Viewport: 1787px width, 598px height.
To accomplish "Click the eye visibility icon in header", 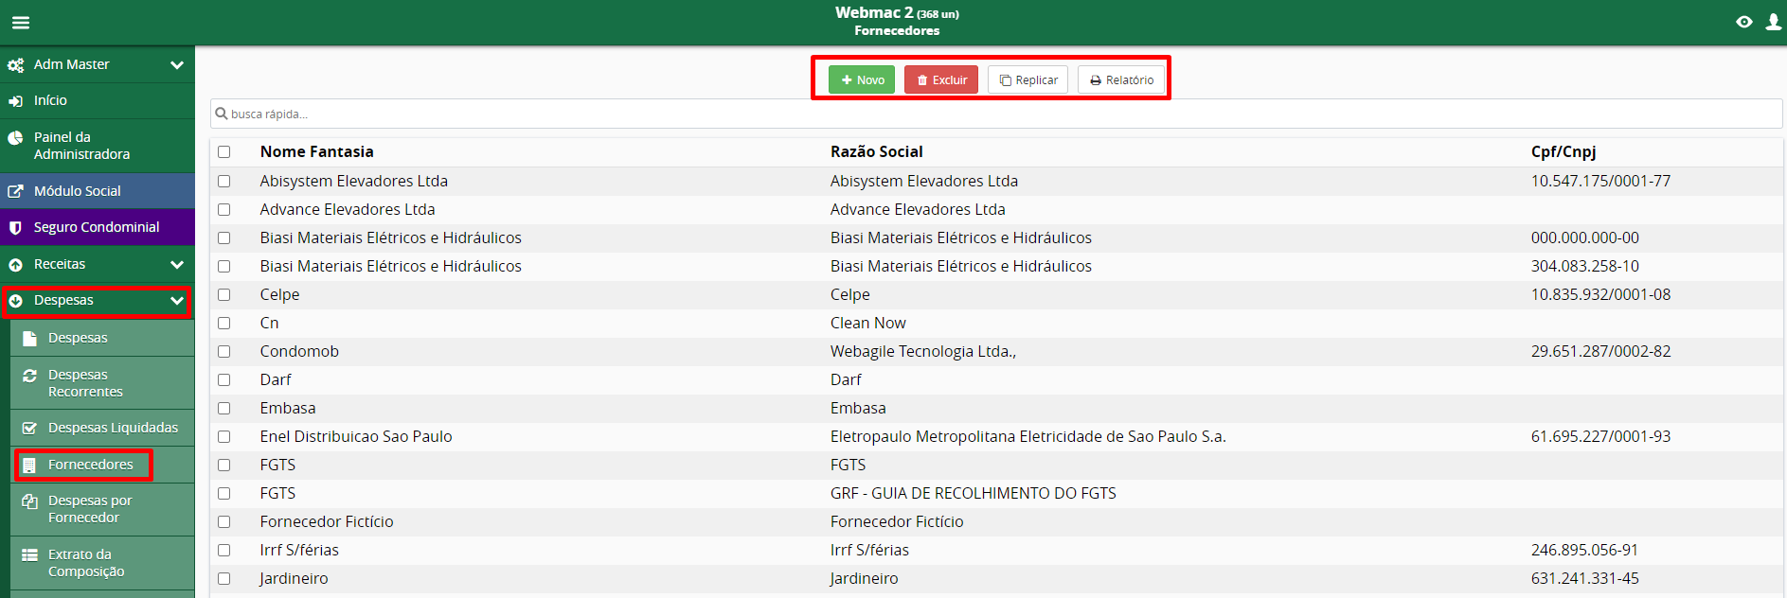I will 1743,22.
